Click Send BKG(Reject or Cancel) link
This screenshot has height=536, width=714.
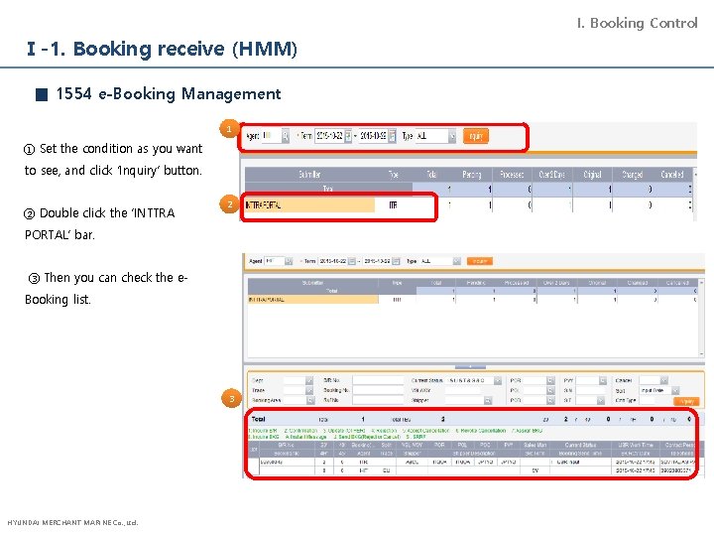coord(367,437)
